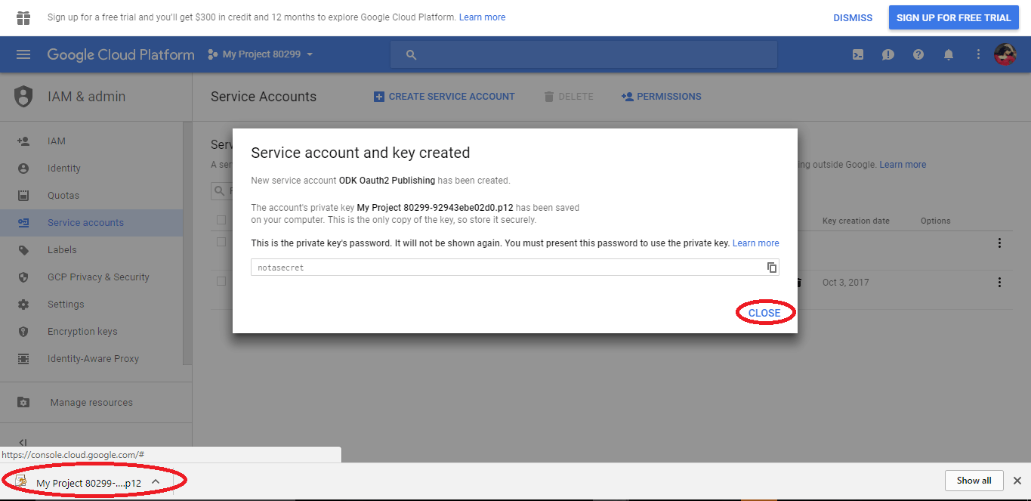
Task: Click the Manage resources folder icon
Action: (23, 403)
